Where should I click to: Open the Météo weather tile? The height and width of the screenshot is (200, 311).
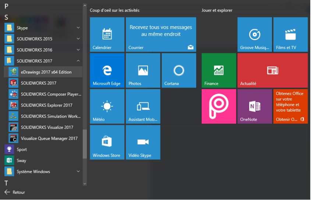click(107, 106)
